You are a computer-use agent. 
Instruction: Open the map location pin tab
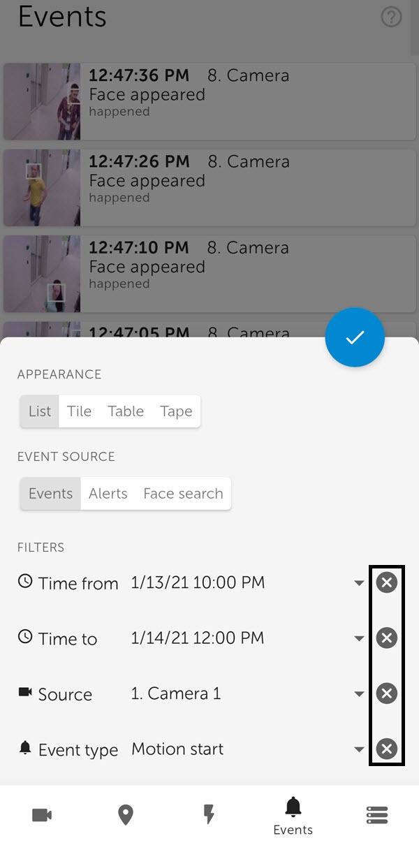coord(126,815)
